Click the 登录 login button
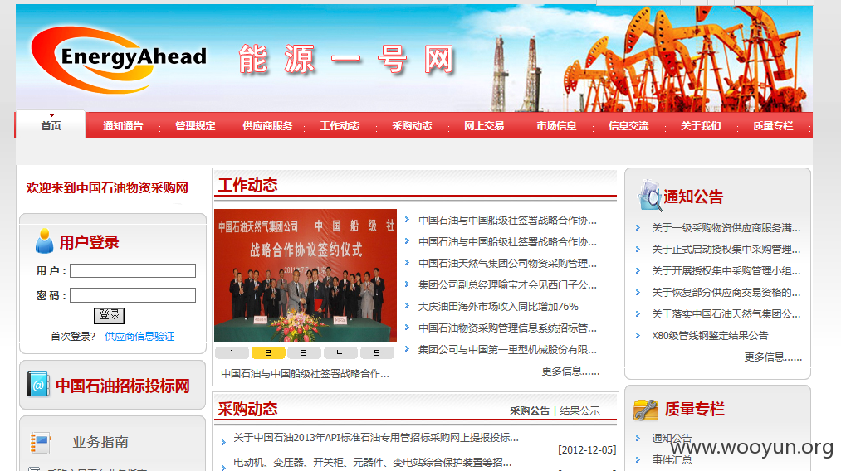 click(110, 315)
